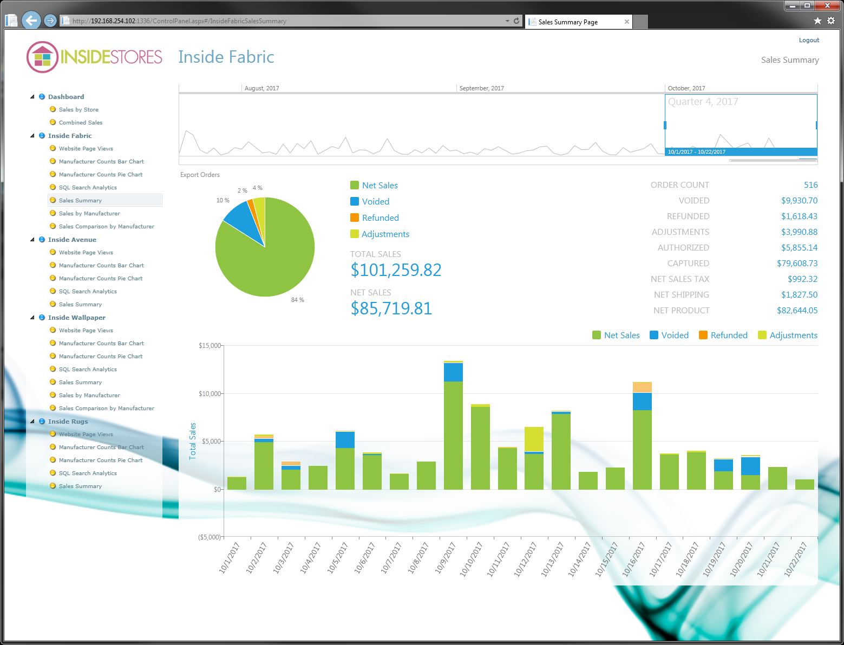Open Inside Fabric Sales by Manufacturer
Screen dimensions: 844x645
[89, 214]
